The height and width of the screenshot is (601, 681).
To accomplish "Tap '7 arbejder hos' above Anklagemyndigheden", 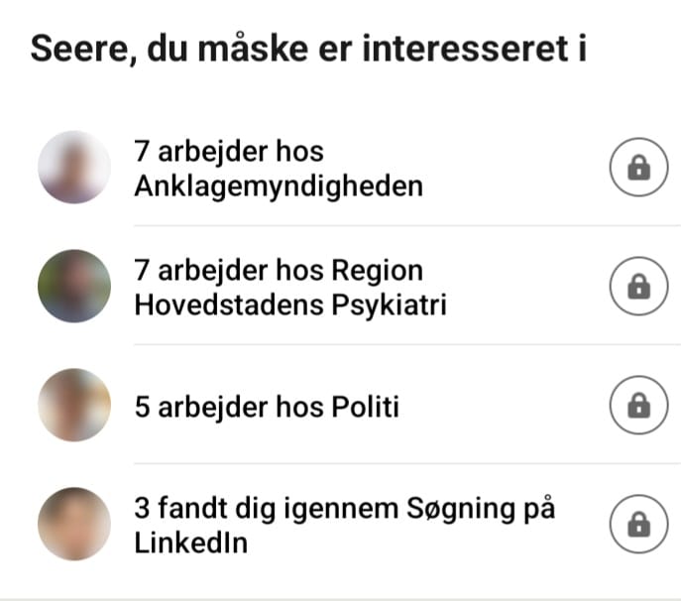I will [229, 151].
